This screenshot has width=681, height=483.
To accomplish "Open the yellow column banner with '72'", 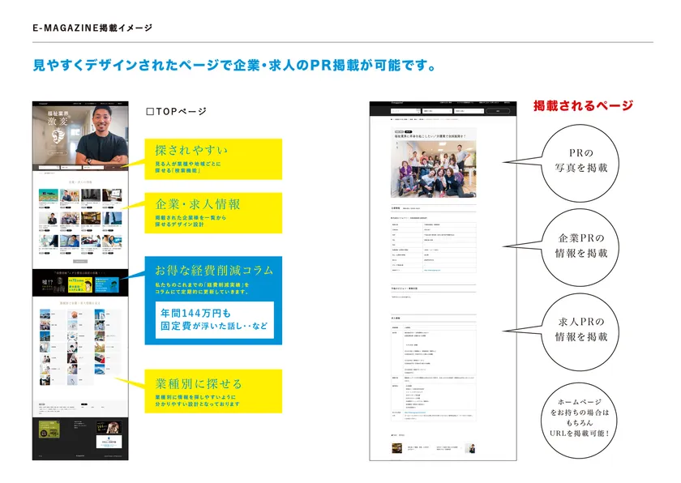I will 80,284.
